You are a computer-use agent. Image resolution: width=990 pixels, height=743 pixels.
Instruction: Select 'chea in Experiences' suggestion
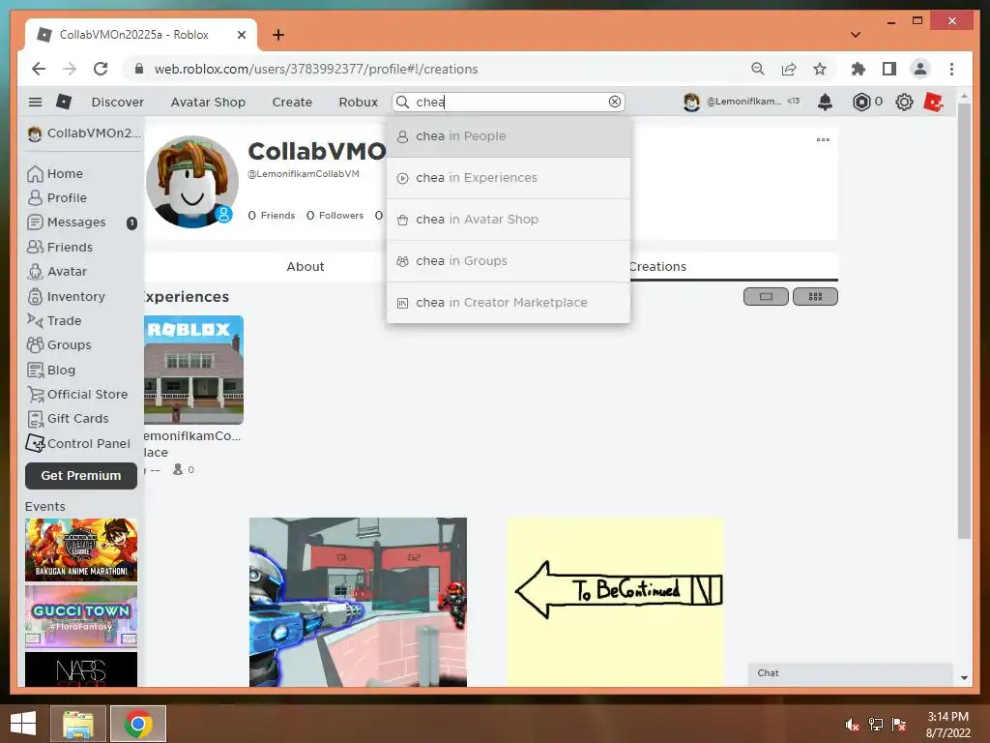(x=509, y=178)
